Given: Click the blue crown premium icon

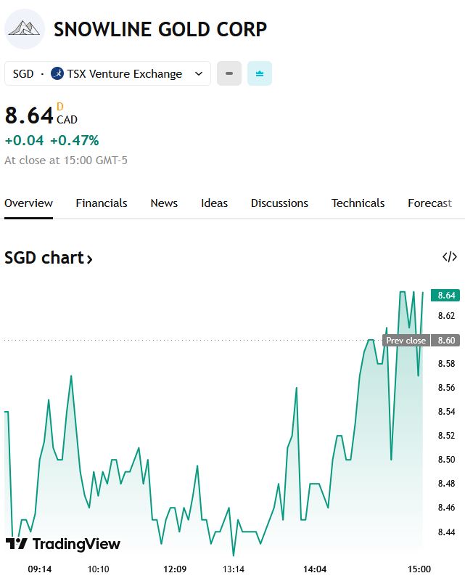Looking at the screenshot, I should pyautogui.click(x=260, y=73).
